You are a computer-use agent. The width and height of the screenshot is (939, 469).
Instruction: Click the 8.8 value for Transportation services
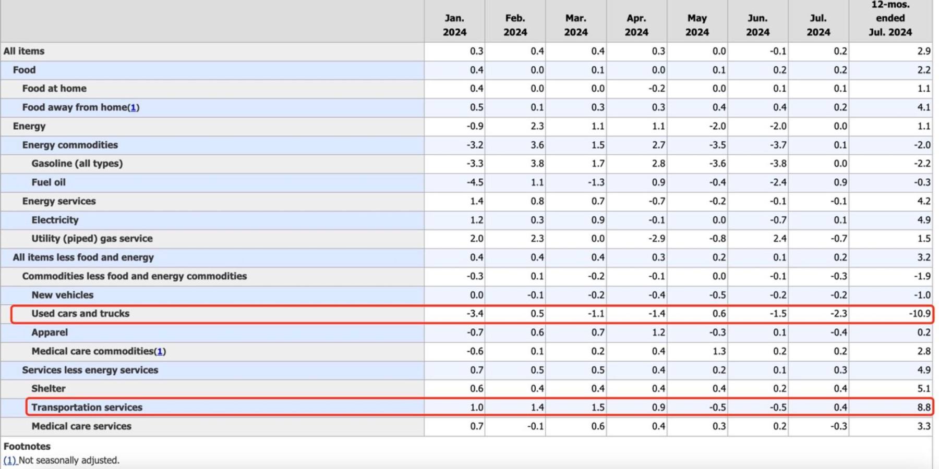coord(923,408)
